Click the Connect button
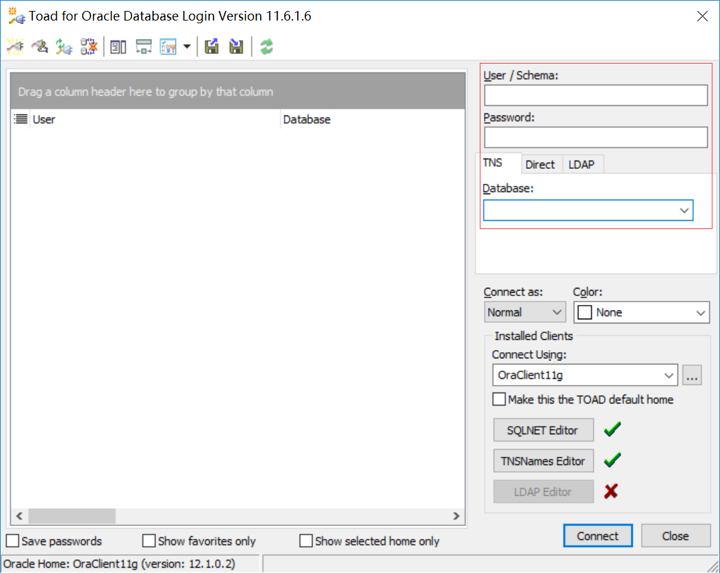 [598, 536]
